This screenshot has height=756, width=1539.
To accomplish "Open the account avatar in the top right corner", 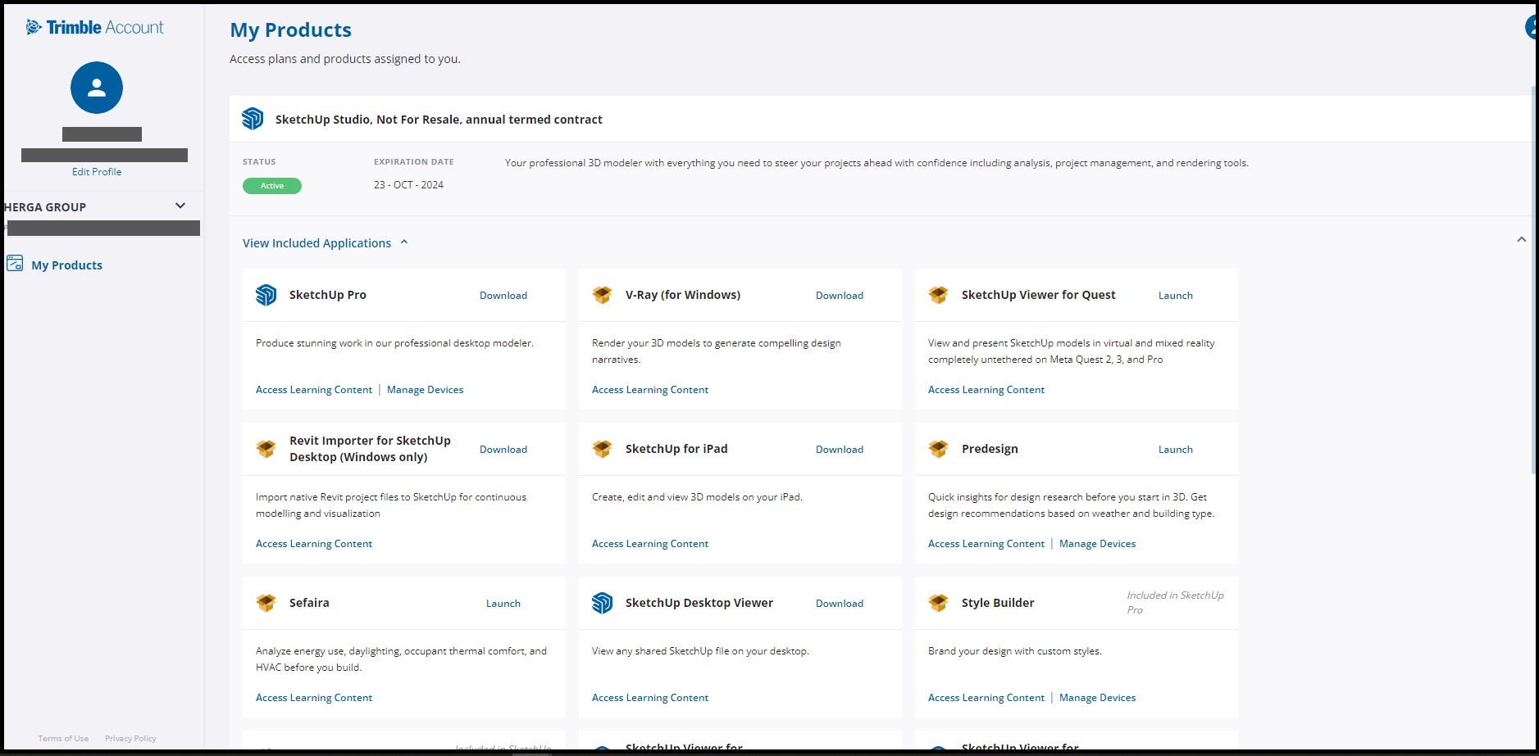I will tap(1532, 26).
